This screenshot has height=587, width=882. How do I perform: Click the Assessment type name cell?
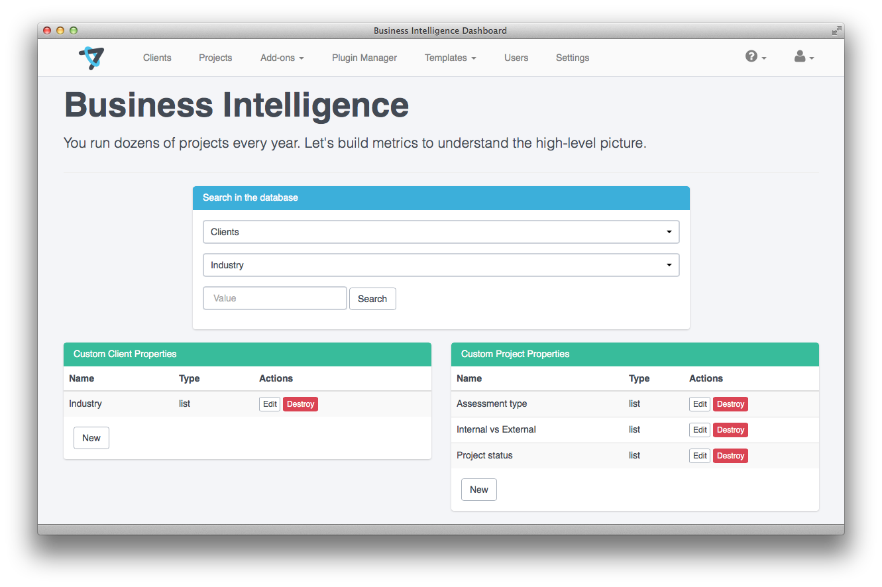492,403
